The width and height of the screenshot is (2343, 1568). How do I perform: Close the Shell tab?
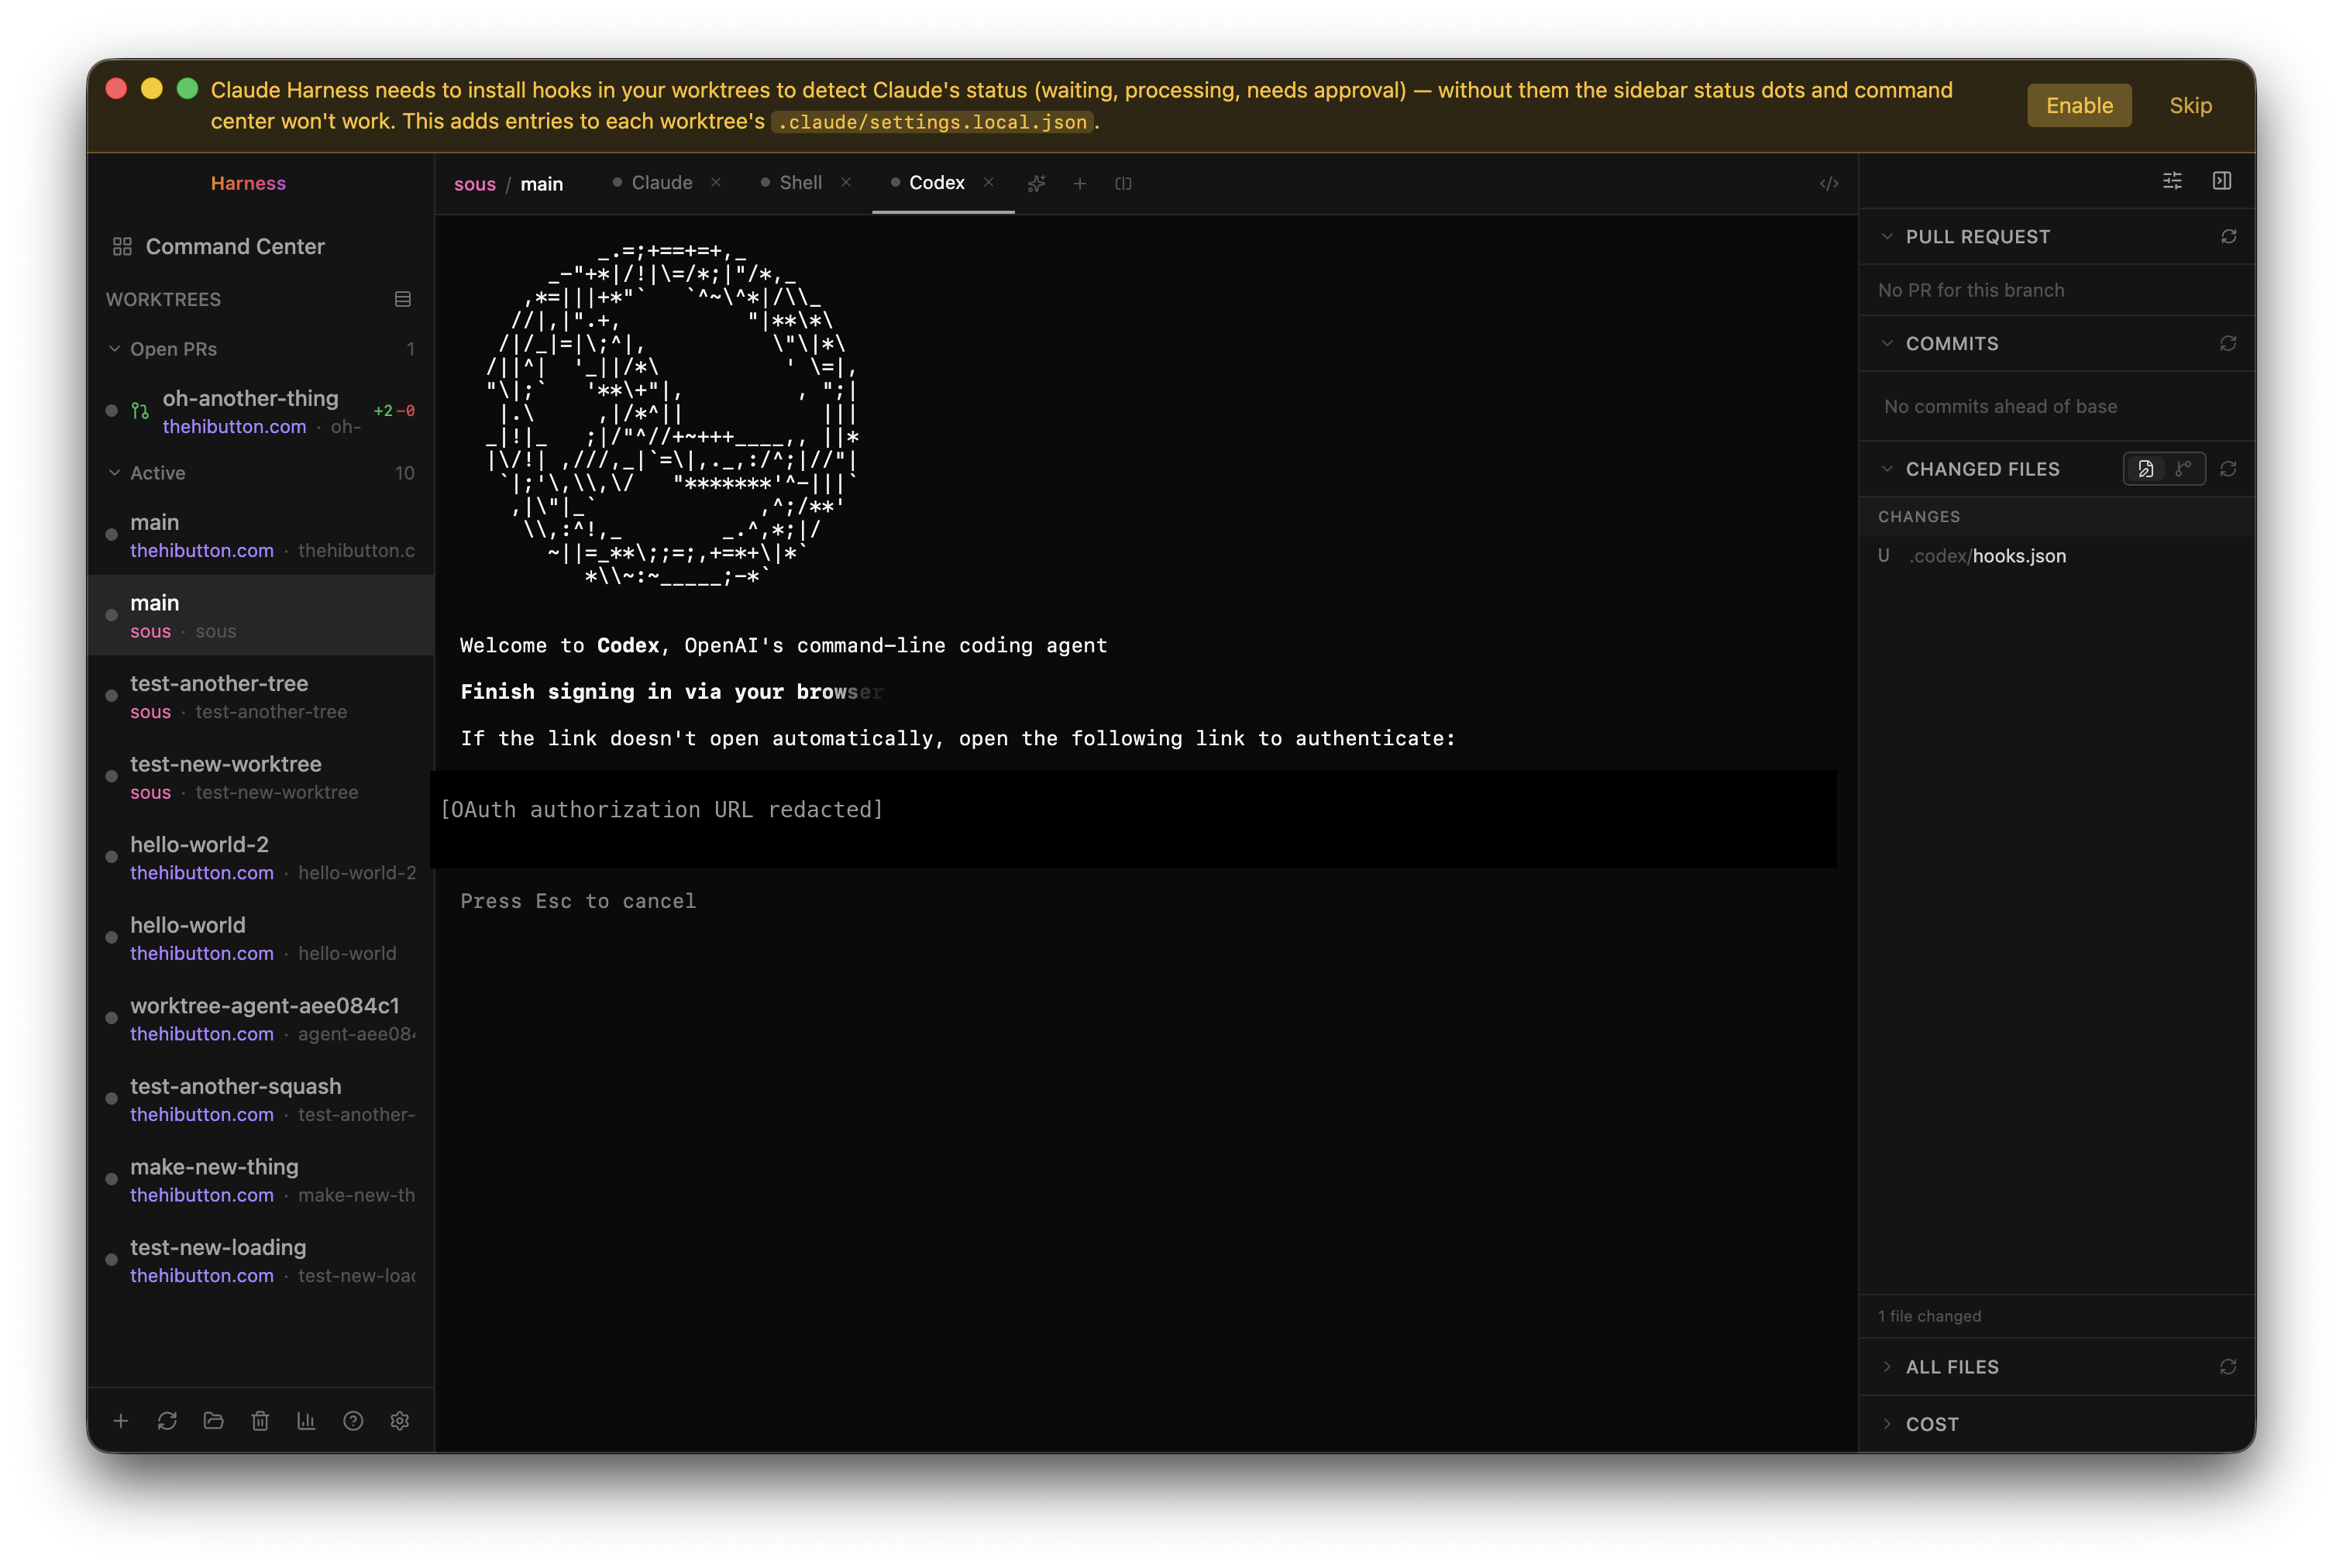(846, 182)
